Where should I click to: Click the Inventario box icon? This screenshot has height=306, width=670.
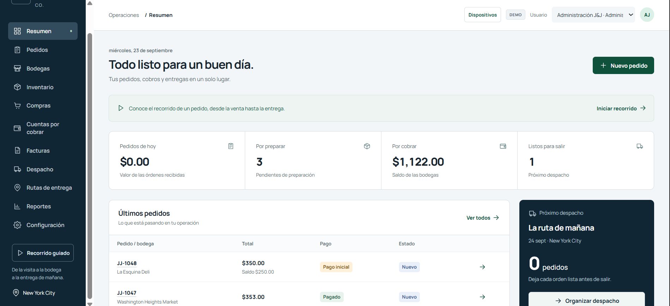[17, 87]
